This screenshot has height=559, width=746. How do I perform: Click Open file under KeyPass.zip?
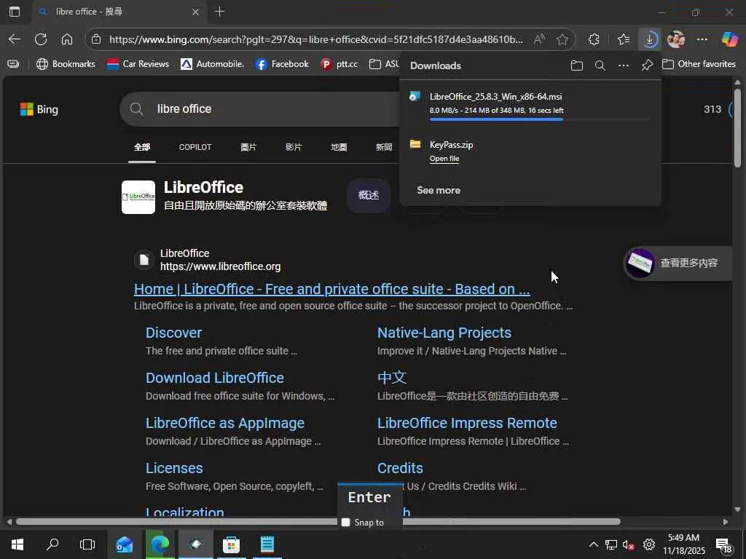444,159
